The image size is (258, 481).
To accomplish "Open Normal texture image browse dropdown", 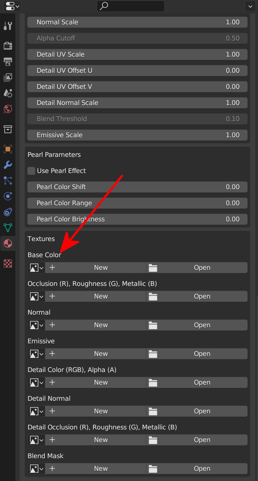I will (36, 325).
